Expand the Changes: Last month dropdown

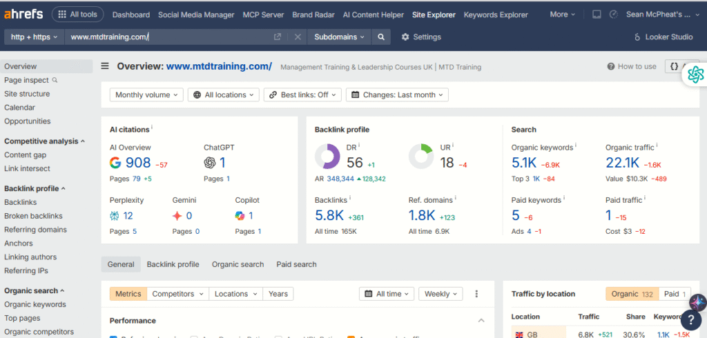397,95
